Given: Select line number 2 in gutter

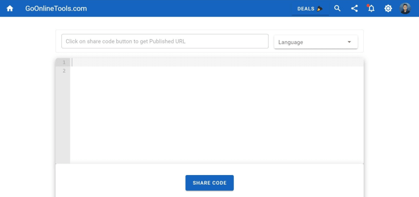Looking at the screenshot, I should coord(64,71).
